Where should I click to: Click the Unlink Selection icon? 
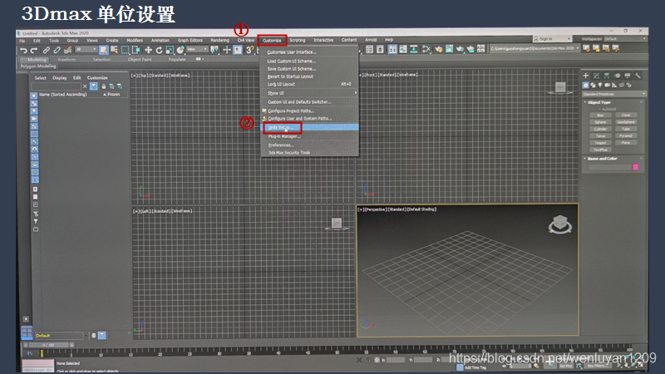57,51
